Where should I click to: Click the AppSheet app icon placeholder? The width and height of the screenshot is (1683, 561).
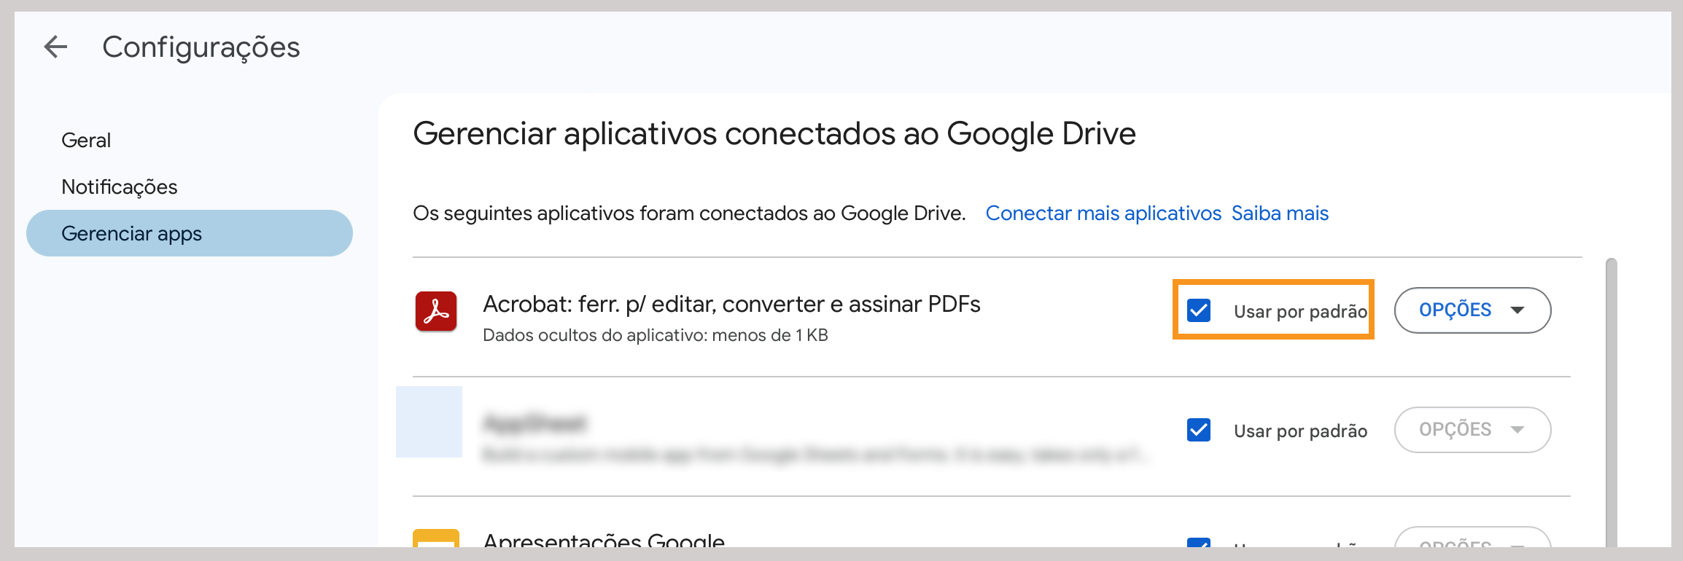pyautogui.click(x=429, y=423)
